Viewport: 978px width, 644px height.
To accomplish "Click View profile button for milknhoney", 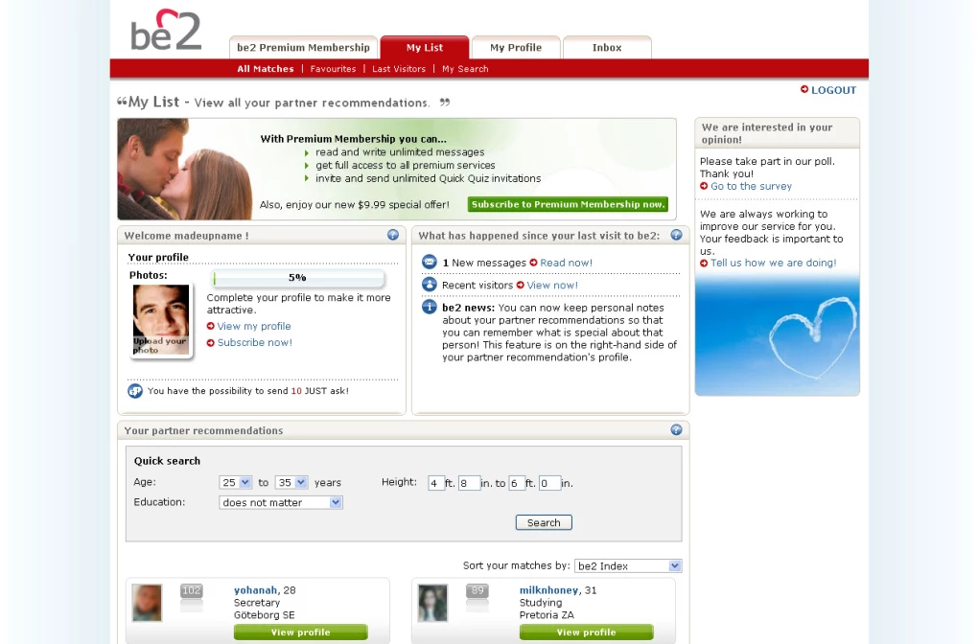I will tap(586, 632).
